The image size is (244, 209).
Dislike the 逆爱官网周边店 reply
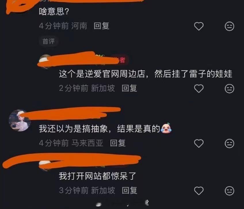[x=229, y=89]
